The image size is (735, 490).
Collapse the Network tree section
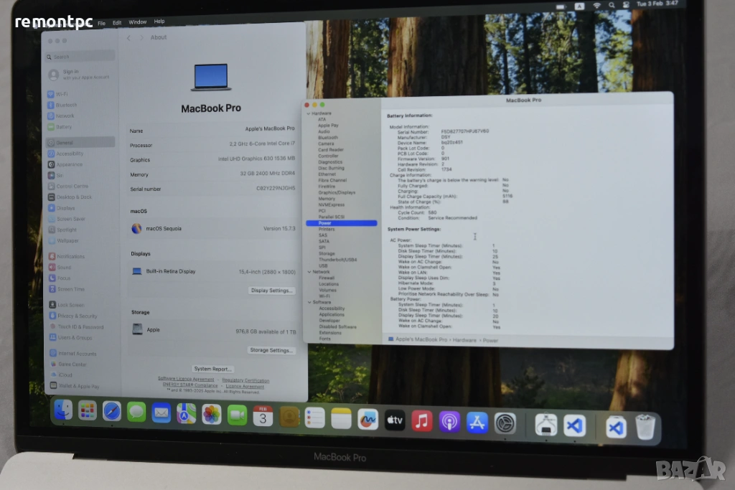point(309,272)
